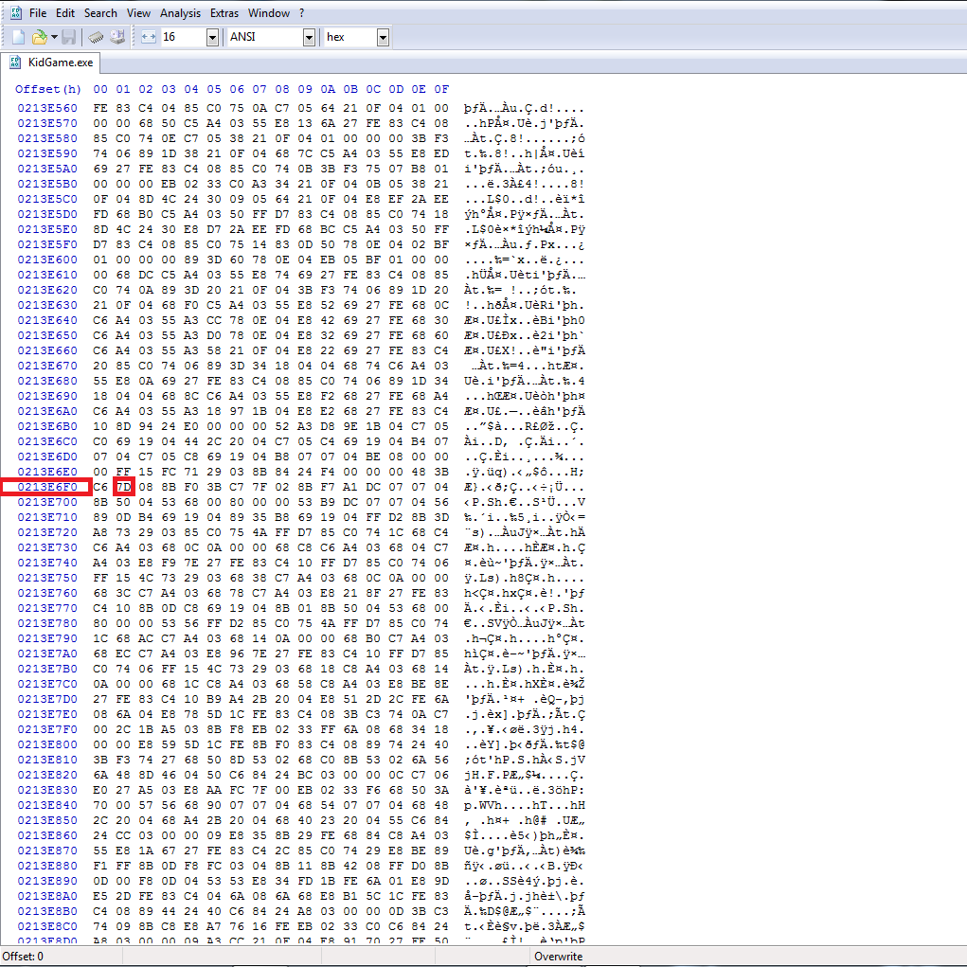
Task: Select offset row 0213E5A0
Action: pyautogui.click(x=47, y=169)
